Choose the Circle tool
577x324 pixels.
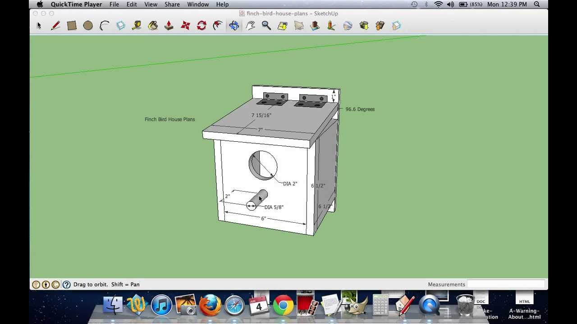(88, 26)
